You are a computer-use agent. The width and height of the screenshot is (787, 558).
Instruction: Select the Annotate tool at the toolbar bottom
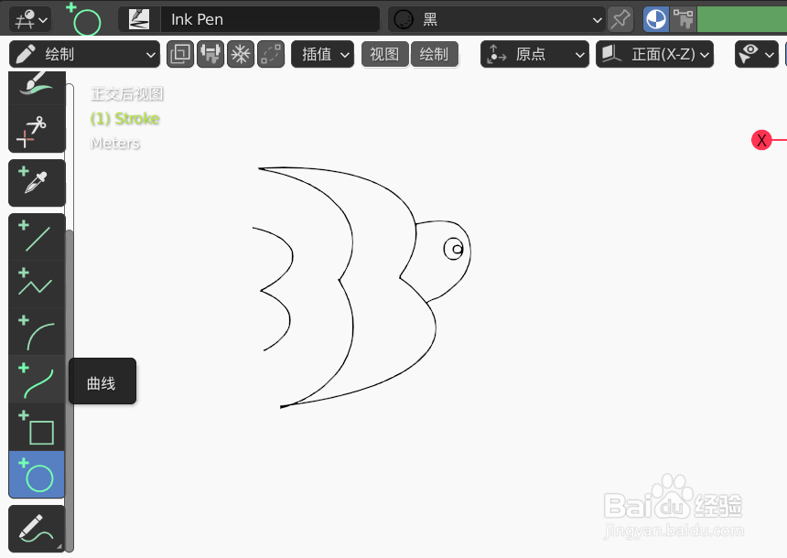click(x=37, y=528)
